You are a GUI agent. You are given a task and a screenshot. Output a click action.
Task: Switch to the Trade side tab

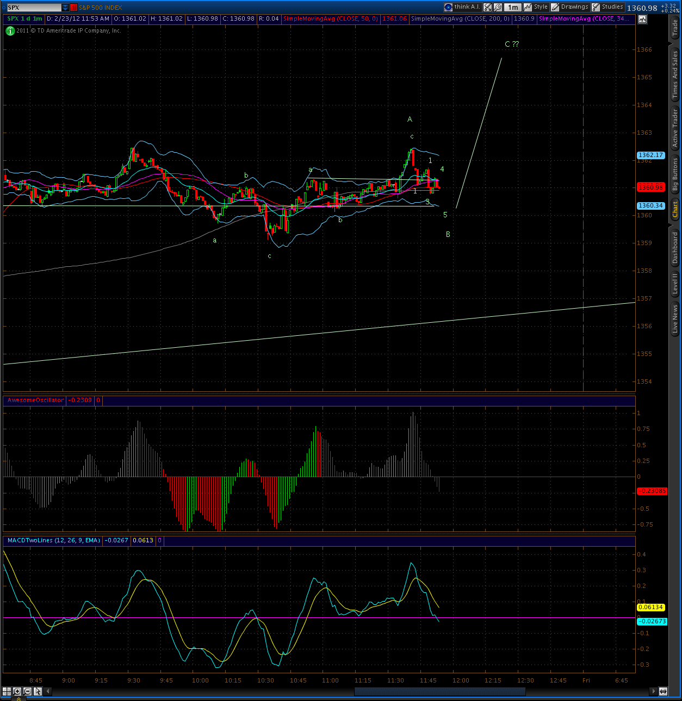(x=675, y=28)
